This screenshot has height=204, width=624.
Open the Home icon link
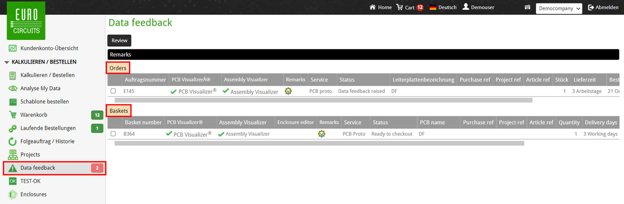point(373,7)
